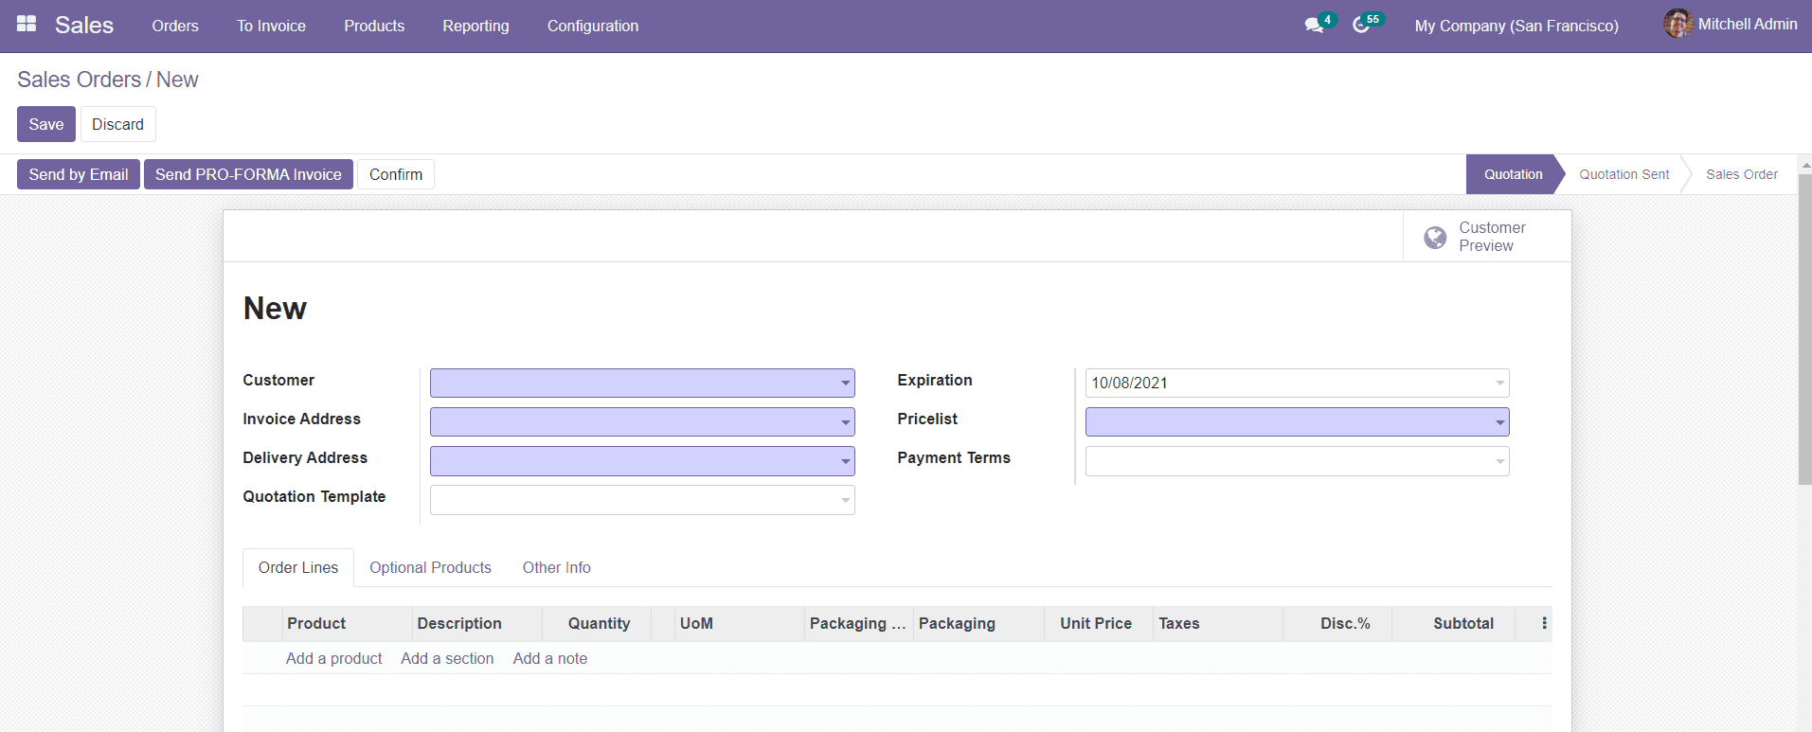Switch to the Other Info tab
The width and height of the screenshot is (1812, 732).
click(x=556, y=567)
